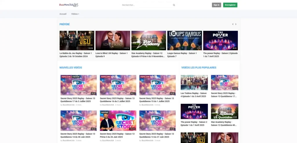The image size is (297, 143).
Task: Open the Nouvelles Vidéos heading link
Action: 71,68
